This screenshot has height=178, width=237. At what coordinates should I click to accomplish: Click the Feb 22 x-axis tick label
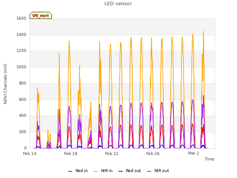point(112,154)
